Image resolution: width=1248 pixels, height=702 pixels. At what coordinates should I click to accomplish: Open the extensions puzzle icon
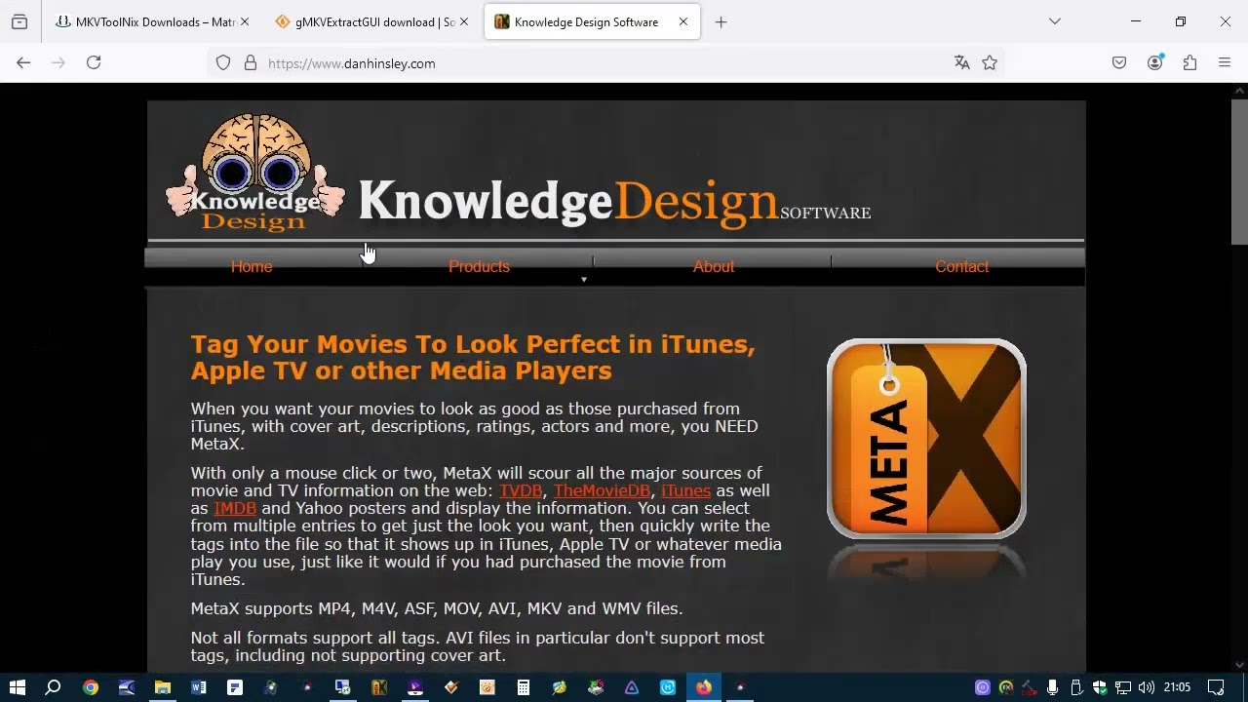(1189, 62)
